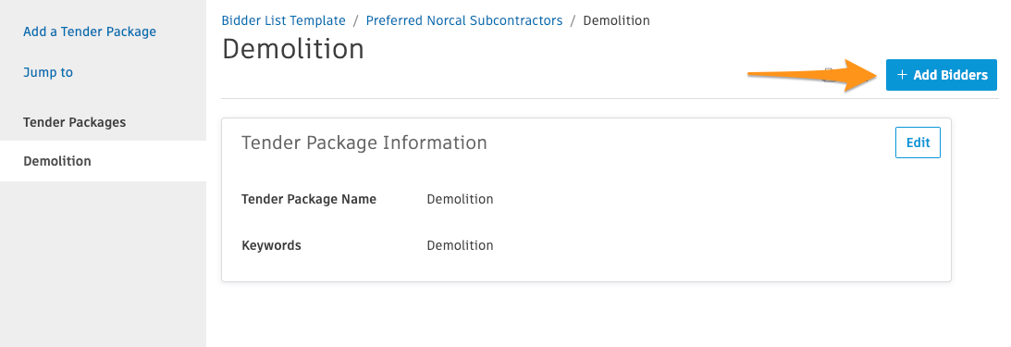
Task: Click the slash separator after Preferred Norcal Subcontractors
Action: pos(573,20)
